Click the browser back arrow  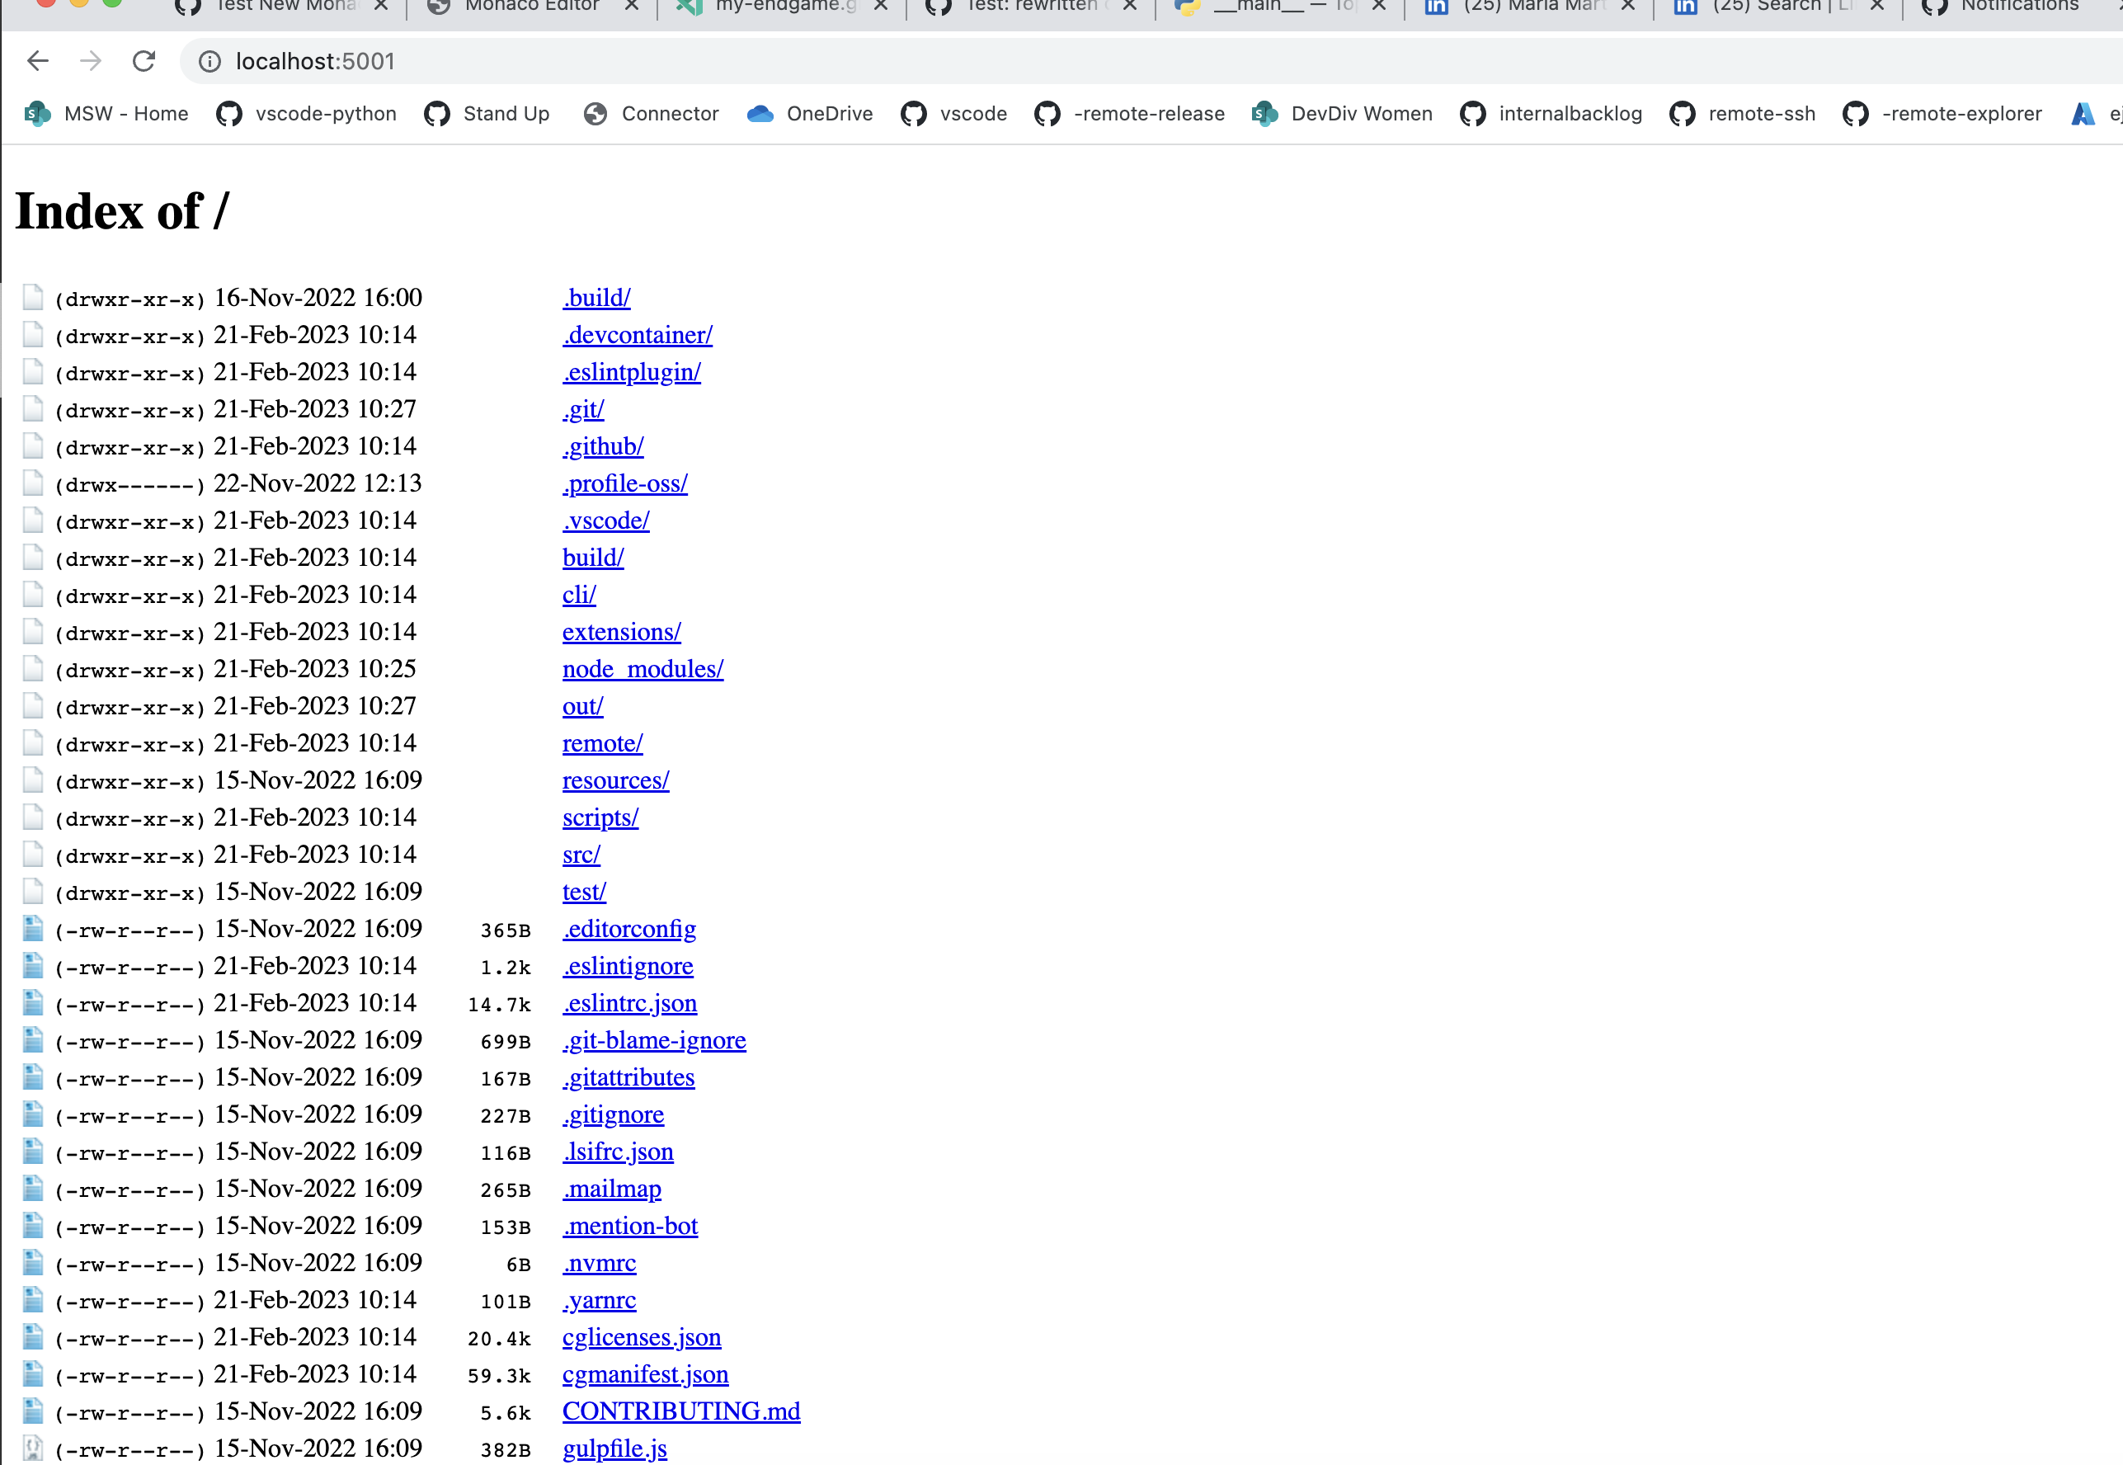38,60
